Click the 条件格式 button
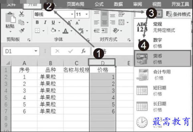The width and height of the screenshot is (193, 132). 178,14
